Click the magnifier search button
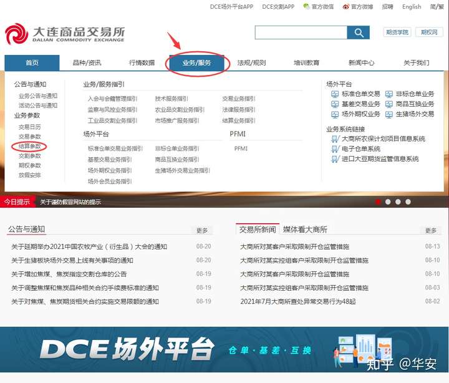Screen dimensions: 449x383 click(358, 32)
